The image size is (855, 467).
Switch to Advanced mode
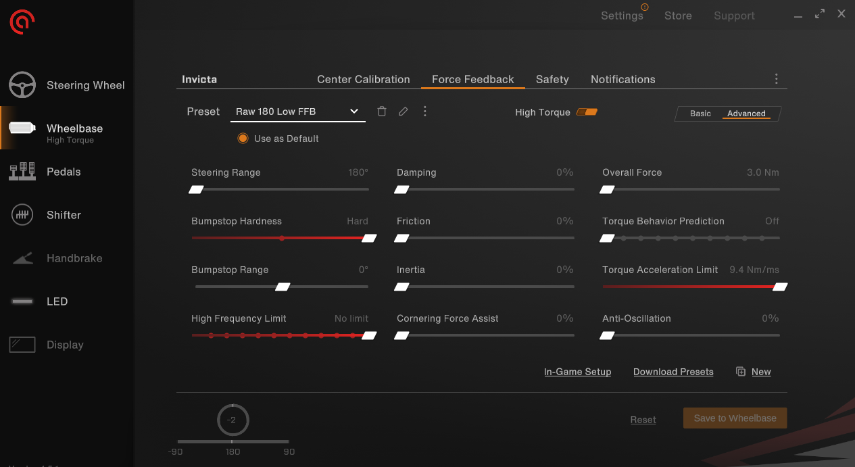click(746, 114)
